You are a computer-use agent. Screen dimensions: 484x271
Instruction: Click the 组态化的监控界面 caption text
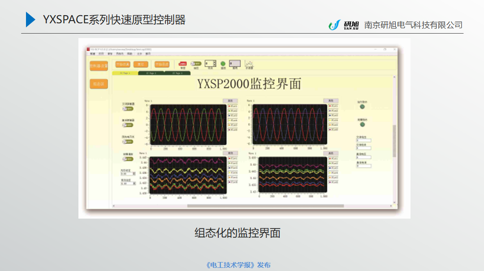(x=238, y=233)
